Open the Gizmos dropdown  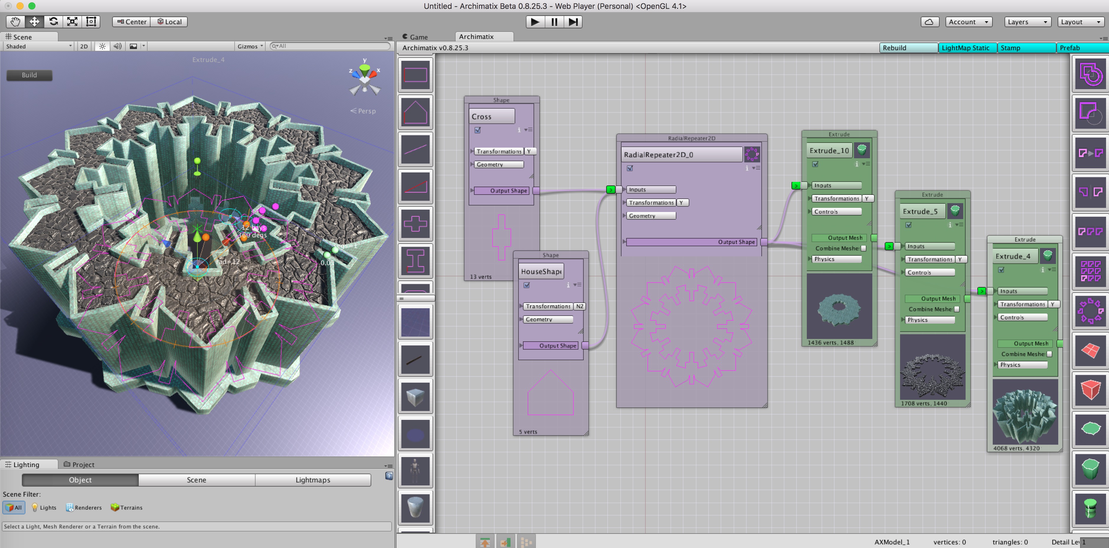pyautogui.click(x=250, y=46)
